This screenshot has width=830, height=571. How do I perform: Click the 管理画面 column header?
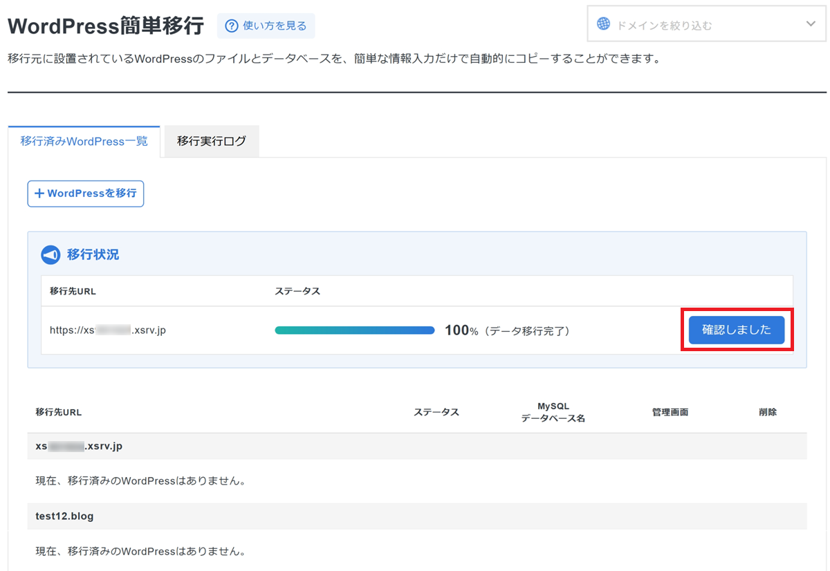(x=670, y=412)
